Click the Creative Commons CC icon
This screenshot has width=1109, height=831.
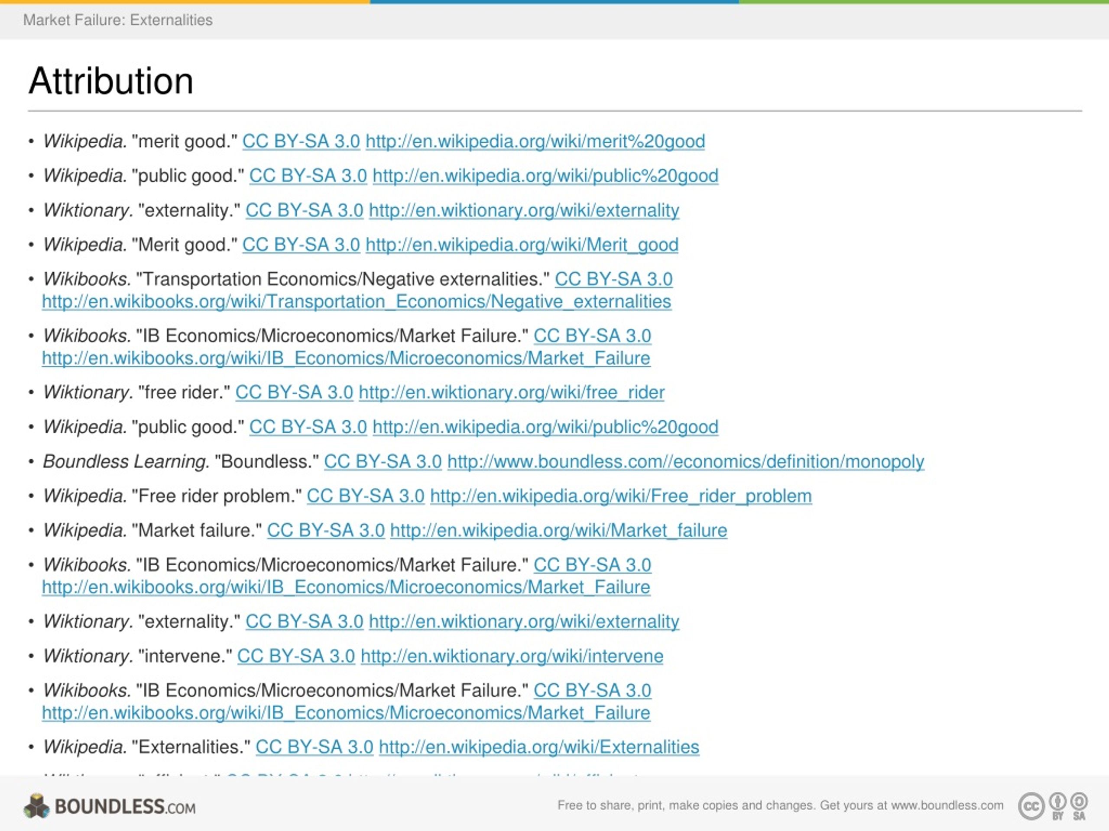1031,806
